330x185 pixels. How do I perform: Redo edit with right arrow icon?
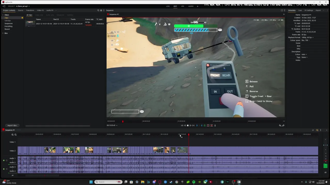(x=283, y=125)
